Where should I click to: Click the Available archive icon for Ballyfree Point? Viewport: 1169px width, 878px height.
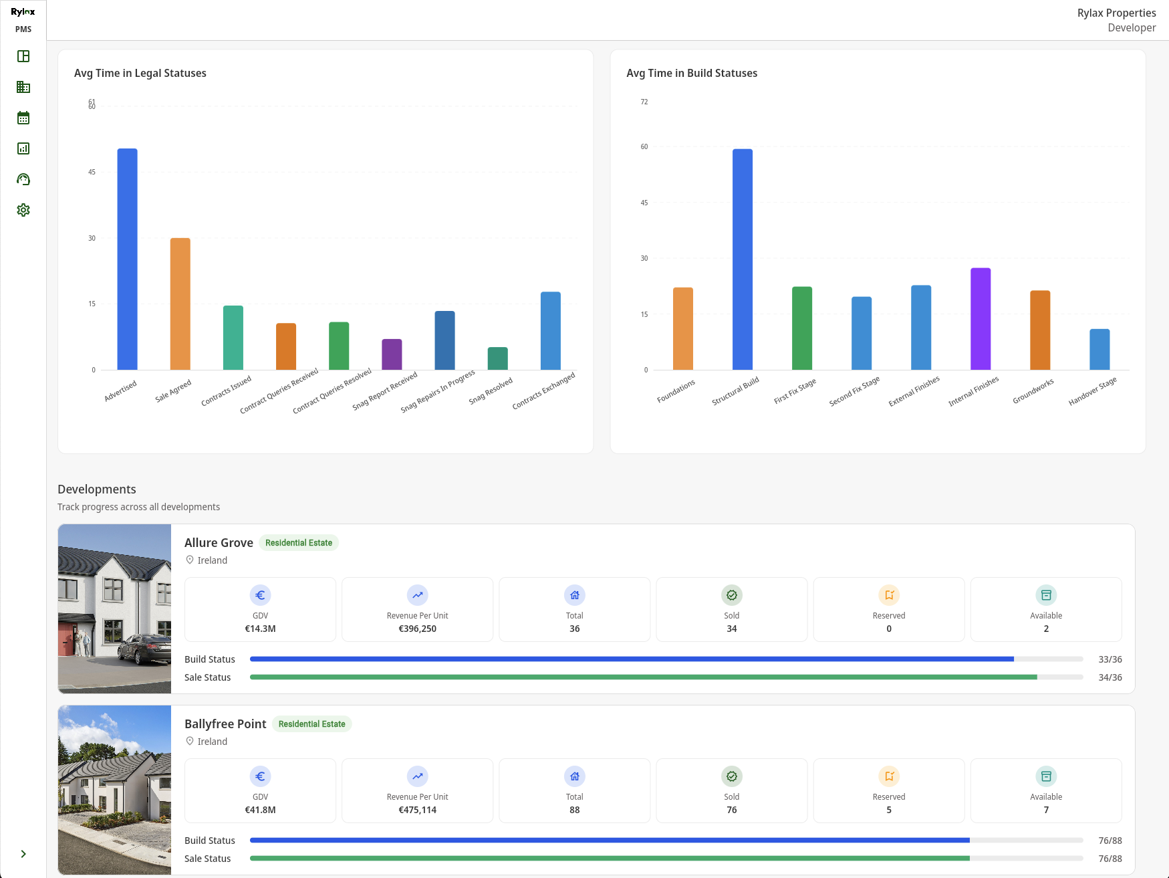[1046, 776]
